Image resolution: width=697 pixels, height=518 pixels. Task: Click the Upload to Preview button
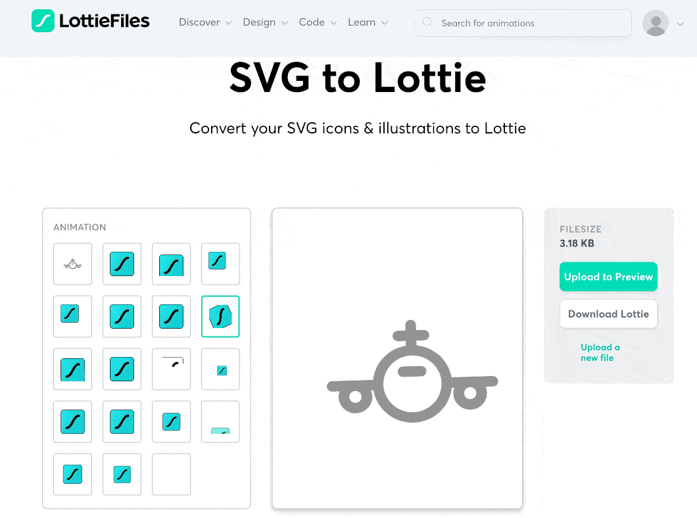pyautogui.click(x=608, y=277)
